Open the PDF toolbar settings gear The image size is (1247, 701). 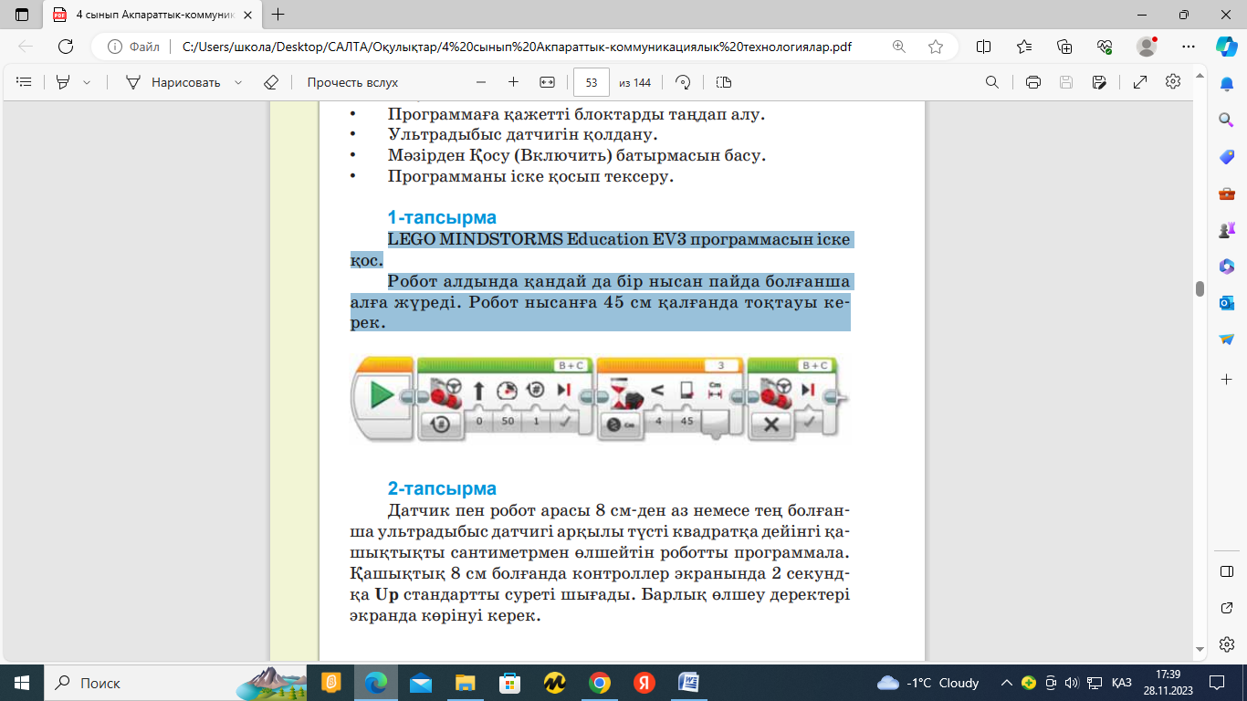click(x=1173, y=82)
